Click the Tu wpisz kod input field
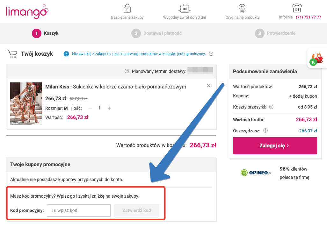Screen dimensions: 327x225 [x=78, y=210]
